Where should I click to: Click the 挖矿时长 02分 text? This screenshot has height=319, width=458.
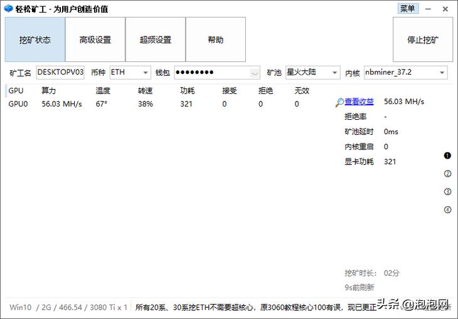click(372, 273)
